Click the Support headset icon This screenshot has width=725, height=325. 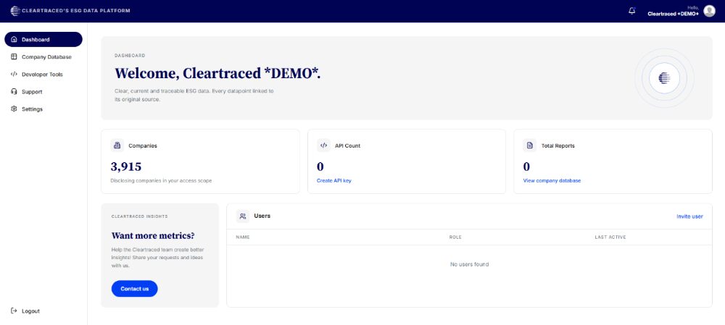pyautogui.click(x=14, y=92)
